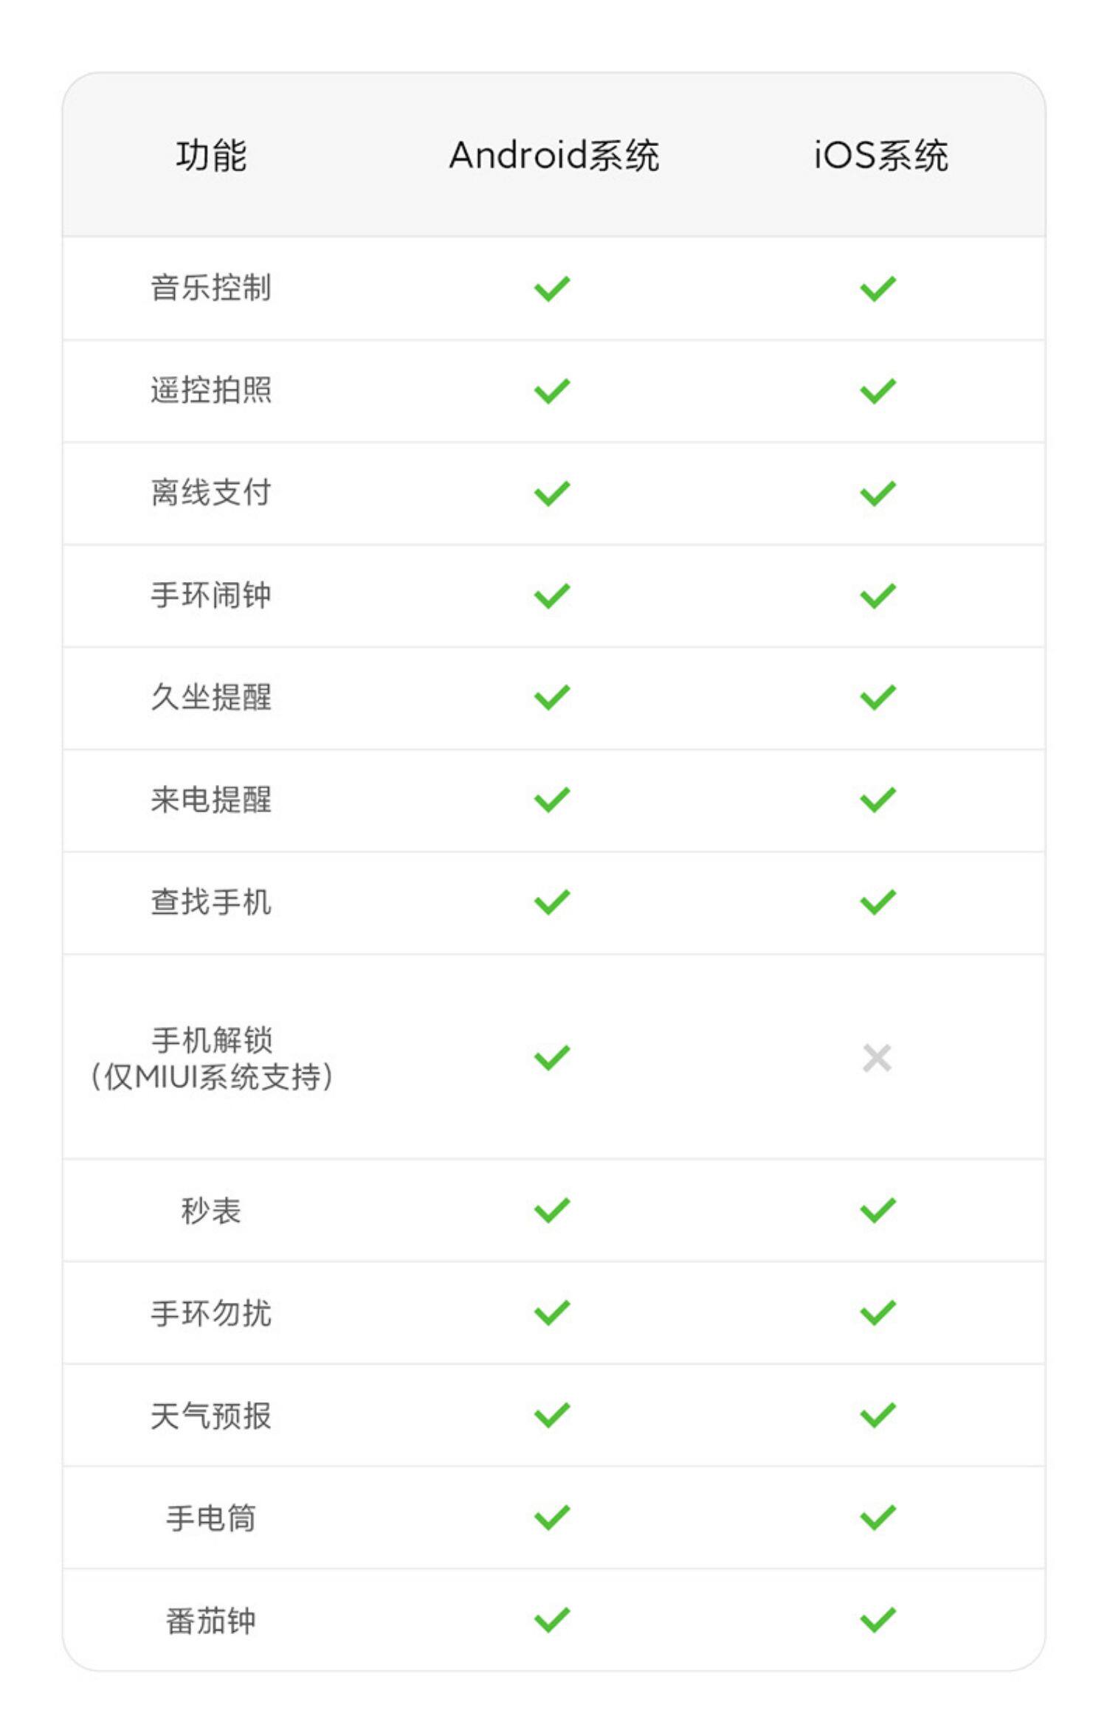Click the Android checkmark for 番茄钟

tap(552, 1620)
